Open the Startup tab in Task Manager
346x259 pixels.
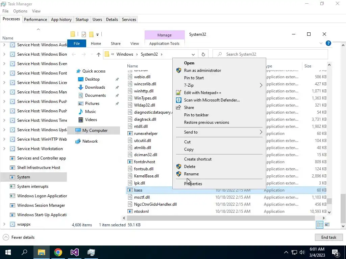tap(82, 19)
